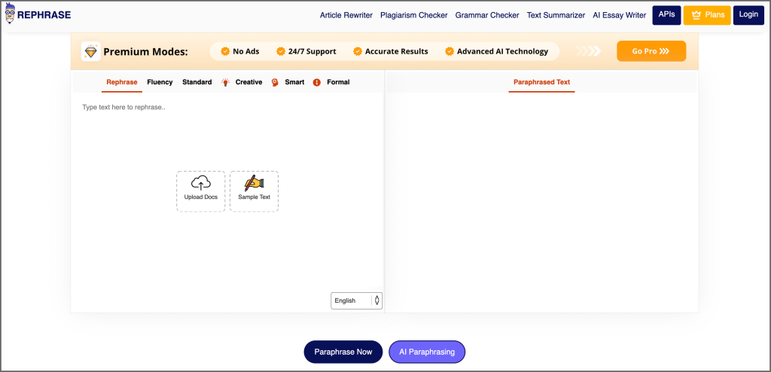
Task: Click the Login button
Action: point(748,15)
